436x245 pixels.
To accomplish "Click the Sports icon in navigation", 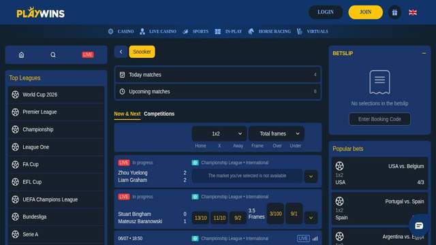I will pos(185,31).
